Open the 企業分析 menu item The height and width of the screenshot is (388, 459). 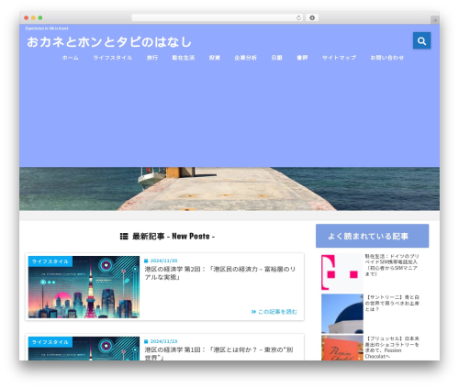[x=246, y=58]
